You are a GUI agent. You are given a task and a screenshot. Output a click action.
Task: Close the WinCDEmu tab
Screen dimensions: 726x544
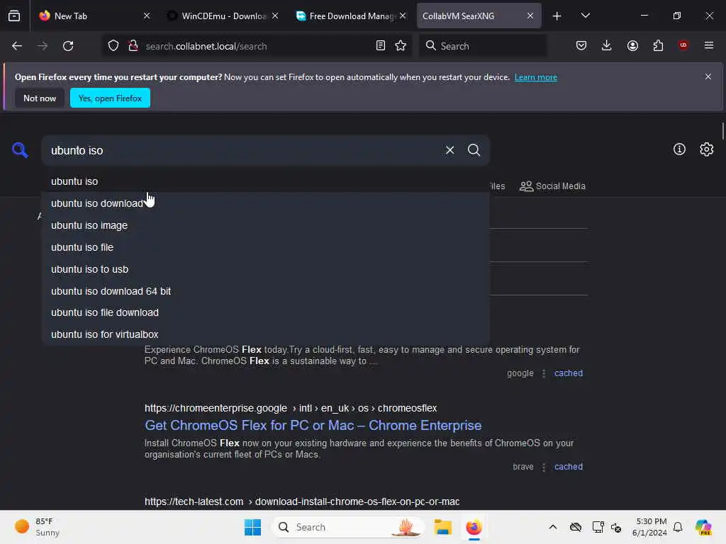coord(275,16)
